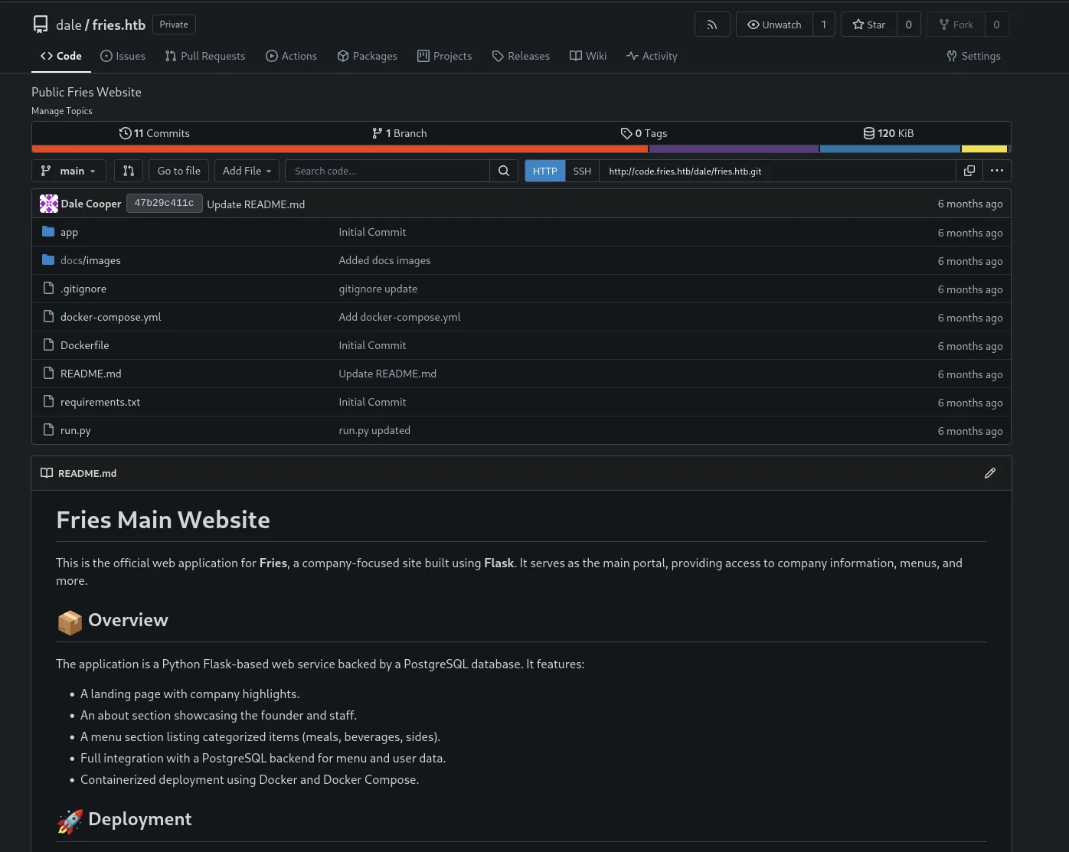Open commit 47b29c411c link
The image size is (1069, 852).
(164, 204)
